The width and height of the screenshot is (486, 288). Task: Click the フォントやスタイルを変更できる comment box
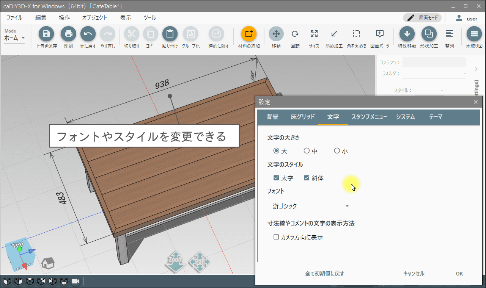[144, 136]
